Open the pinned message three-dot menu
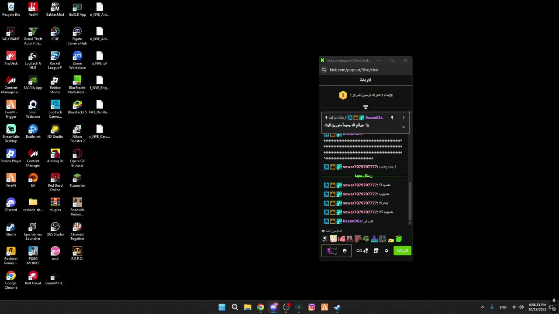The width and height of the screenshot is (559, 314). 404,118
